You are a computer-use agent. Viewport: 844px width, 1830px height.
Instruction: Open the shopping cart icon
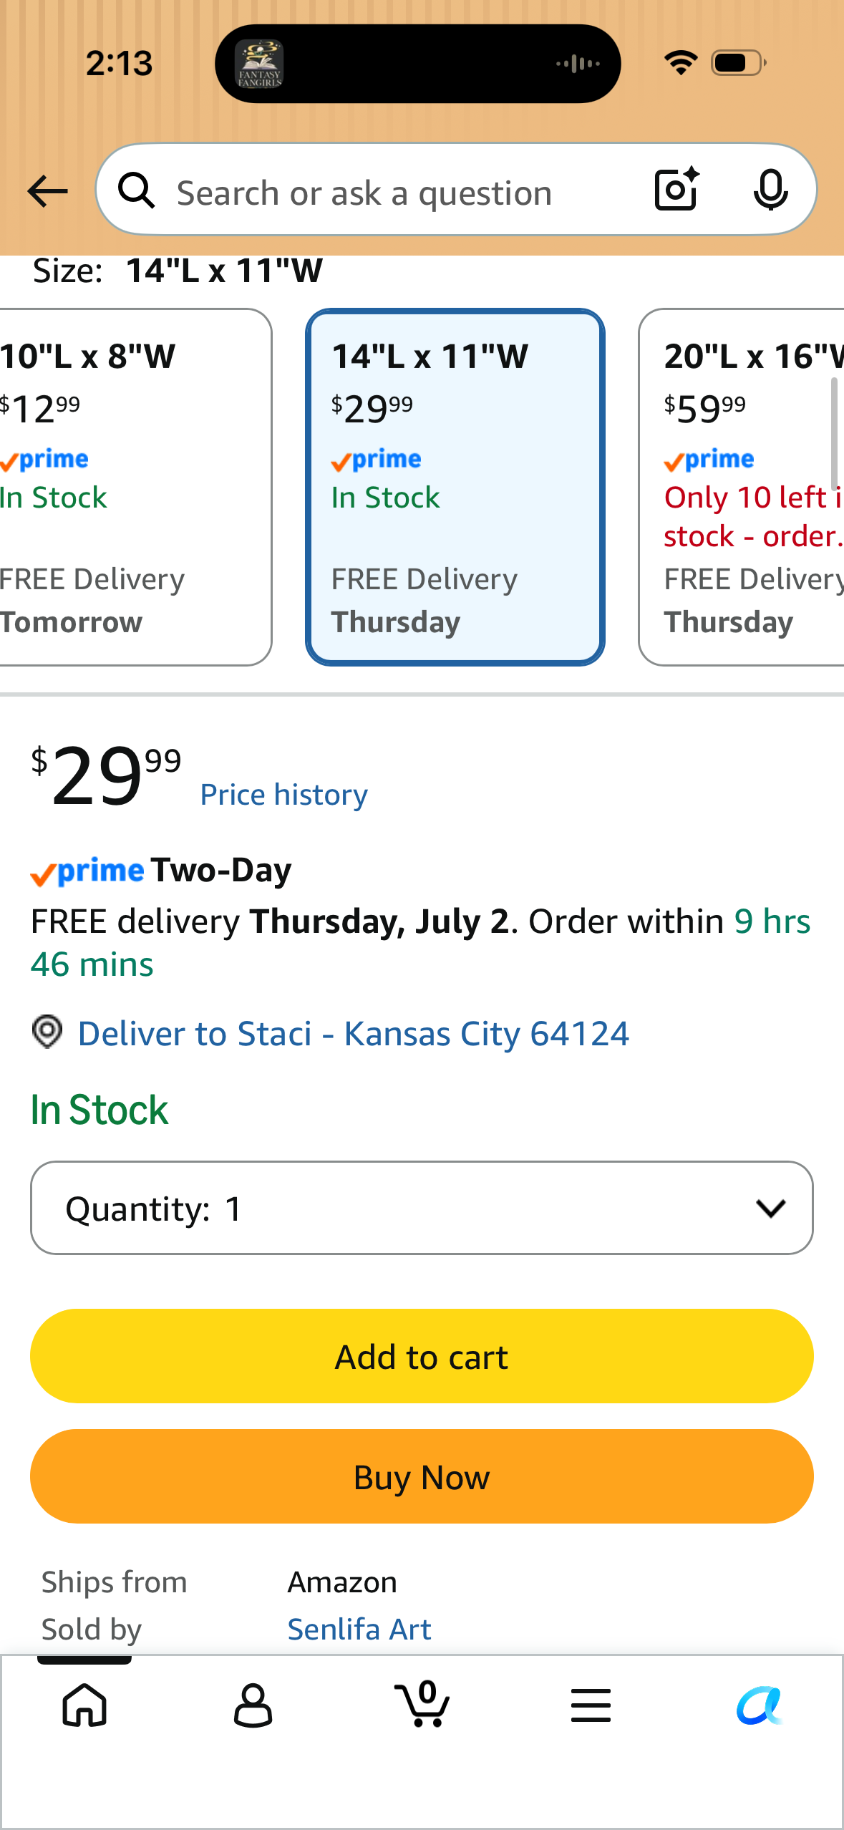pyautogui.click(x=422, y=1703)
